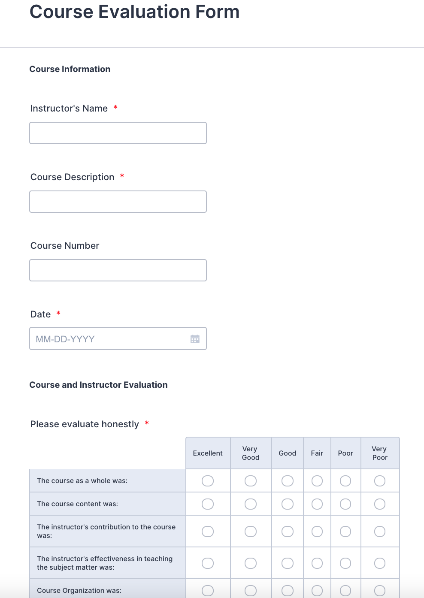
Task: Choose Fair for the course content
Action: [x=317, y=504]
